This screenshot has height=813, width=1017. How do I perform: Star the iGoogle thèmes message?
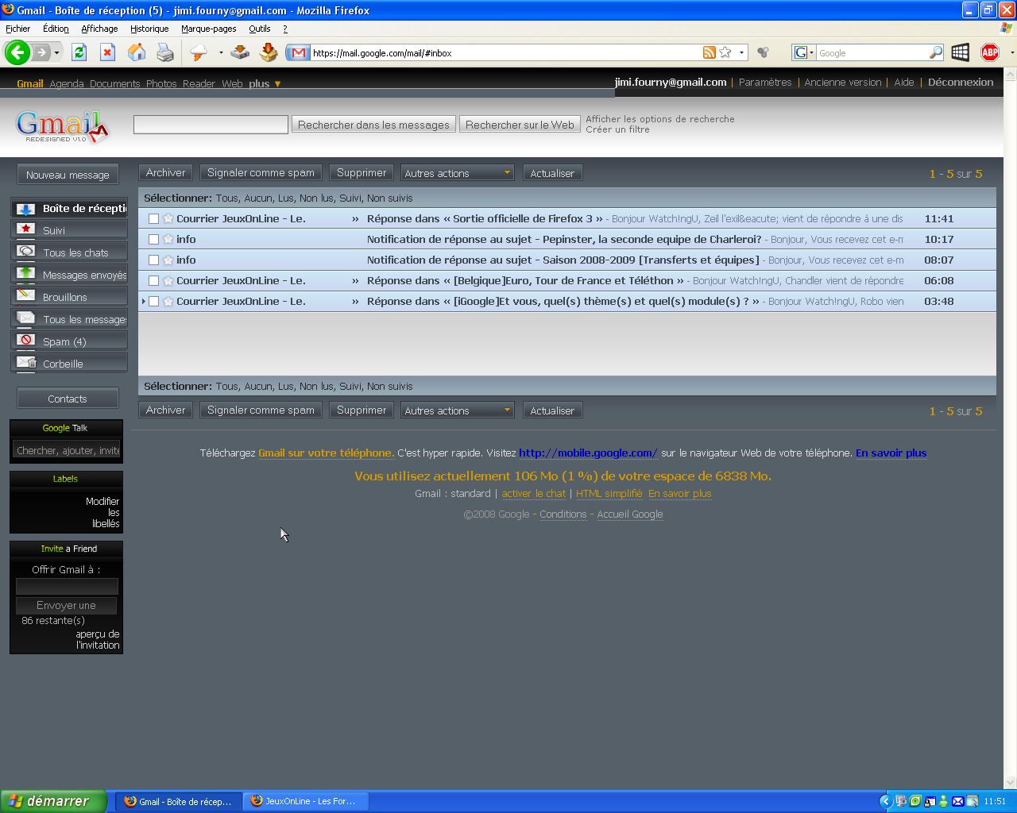[x=168, y=301]
